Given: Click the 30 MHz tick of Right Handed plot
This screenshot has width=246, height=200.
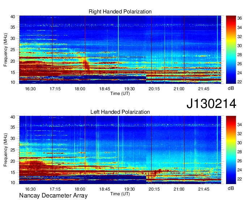Looking at the screenshot, I should pos(13,38).
